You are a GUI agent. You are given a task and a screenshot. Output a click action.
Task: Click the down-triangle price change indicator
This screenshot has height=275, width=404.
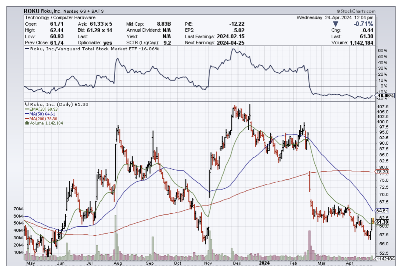[336, 24]
